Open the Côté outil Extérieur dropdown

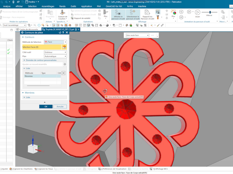(x=55, y=52)
